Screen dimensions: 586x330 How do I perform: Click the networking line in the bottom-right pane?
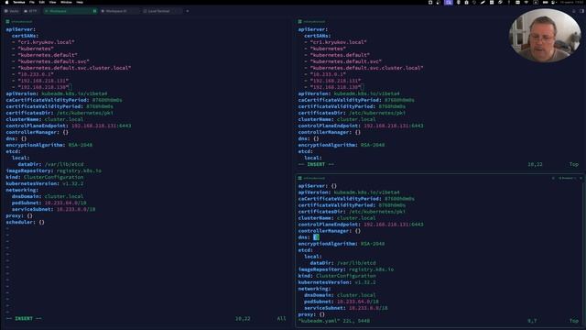coord(314,289)
